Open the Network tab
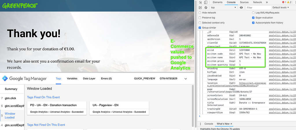296x130 pixels. pyautogui.click(x=258, y=2)
